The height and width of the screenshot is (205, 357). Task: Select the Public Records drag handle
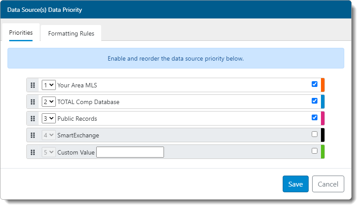point(33,119)
